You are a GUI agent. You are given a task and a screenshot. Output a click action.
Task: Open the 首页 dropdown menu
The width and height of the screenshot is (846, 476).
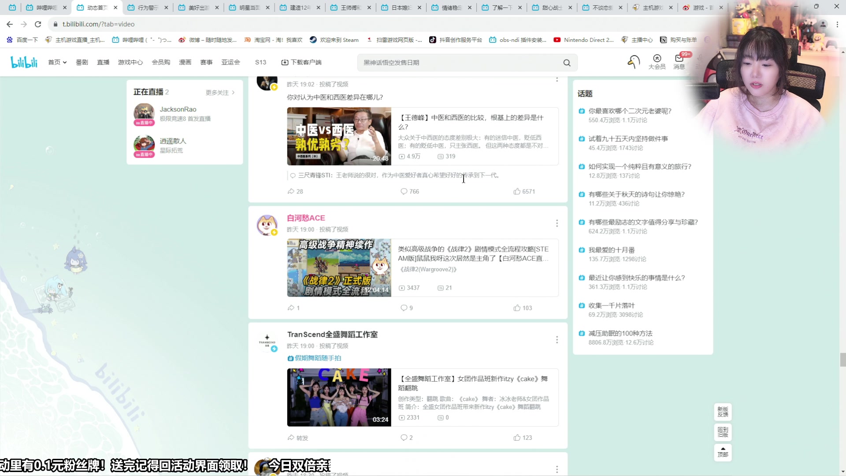[57, 62]
